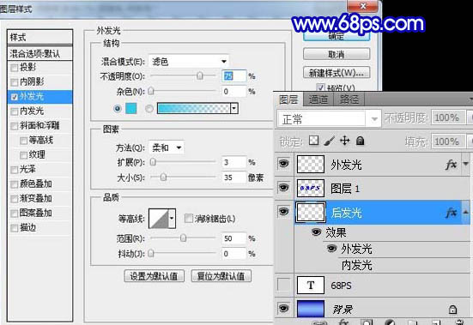Click the 取消 button

pyautogui.click(x=337, y=55)
